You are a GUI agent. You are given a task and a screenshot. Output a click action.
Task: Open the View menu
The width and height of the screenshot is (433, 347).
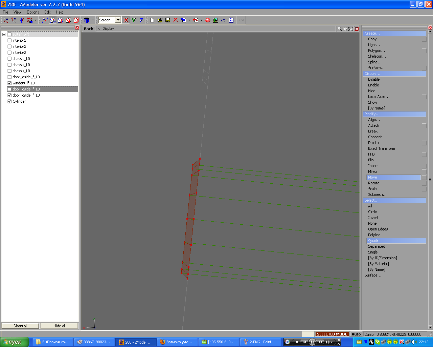[17, 12]
